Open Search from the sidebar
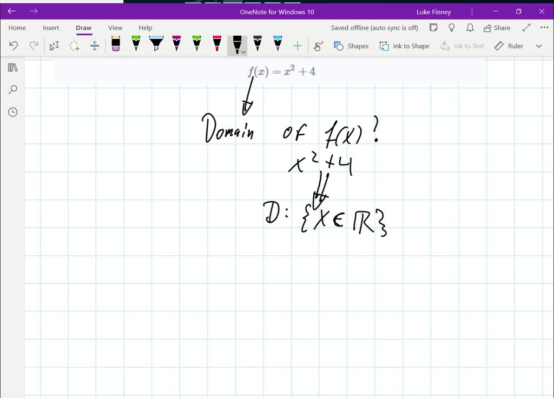 click(x=12, y=89)
